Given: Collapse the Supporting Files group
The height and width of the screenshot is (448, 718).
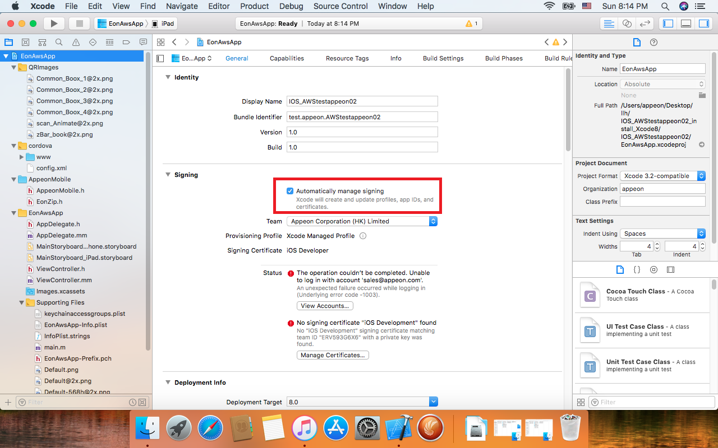Looking at the screenshot, I should [21, 302].
